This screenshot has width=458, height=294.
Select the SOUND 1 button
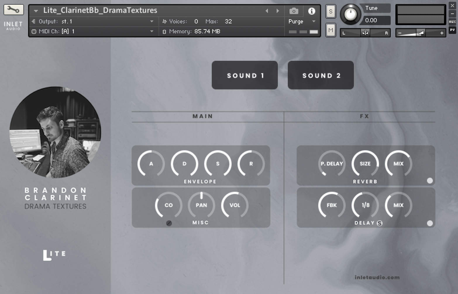pyautogui.click(x=245, y=75)
